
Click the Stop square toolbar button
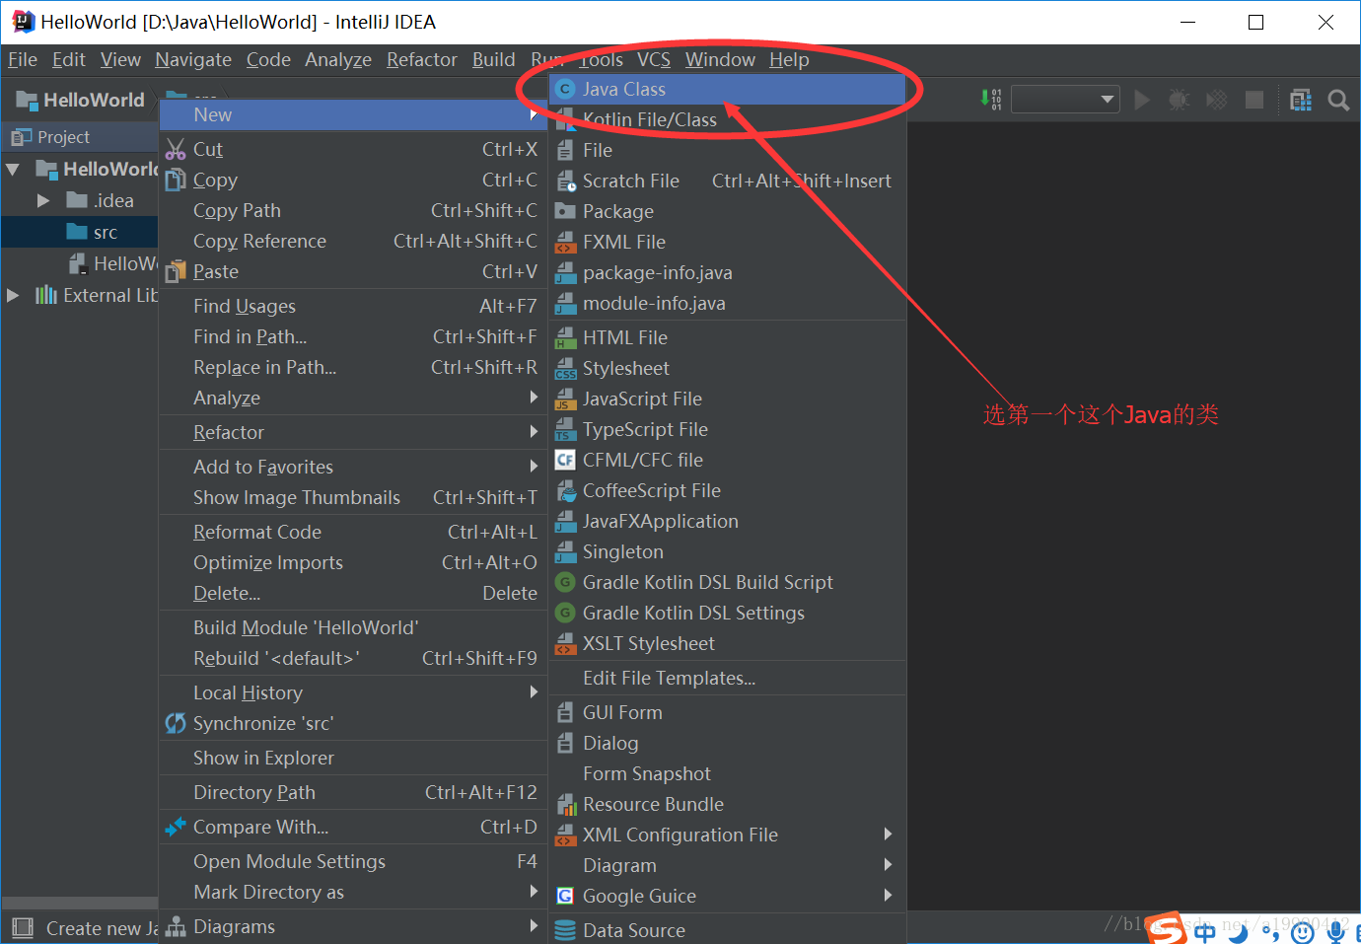pos(1254,100)
